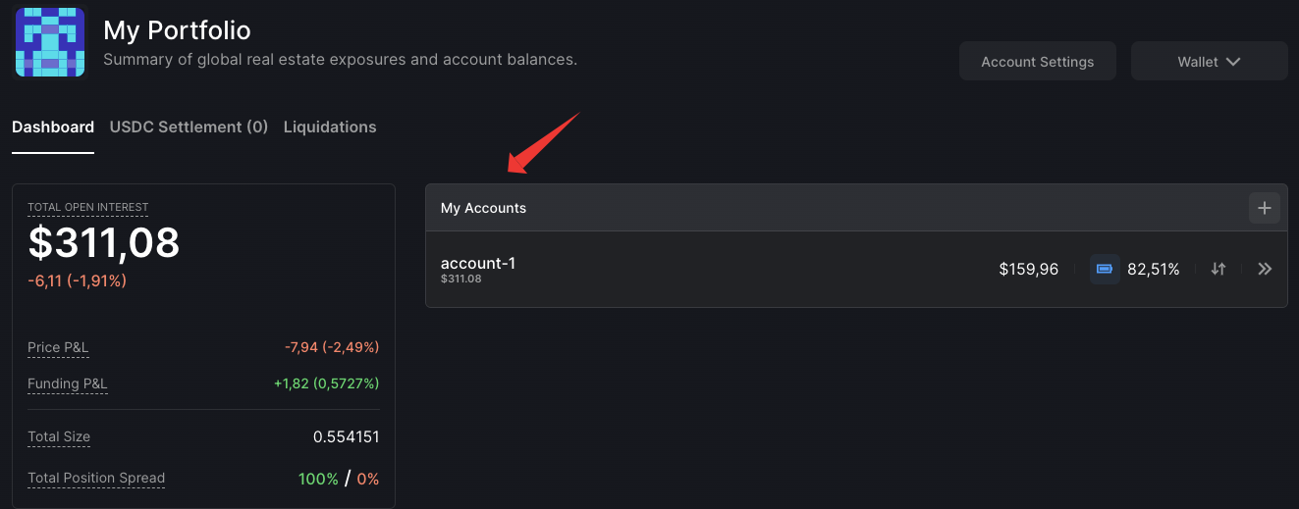Click the $159,96 account balance

pos(1029,269)
